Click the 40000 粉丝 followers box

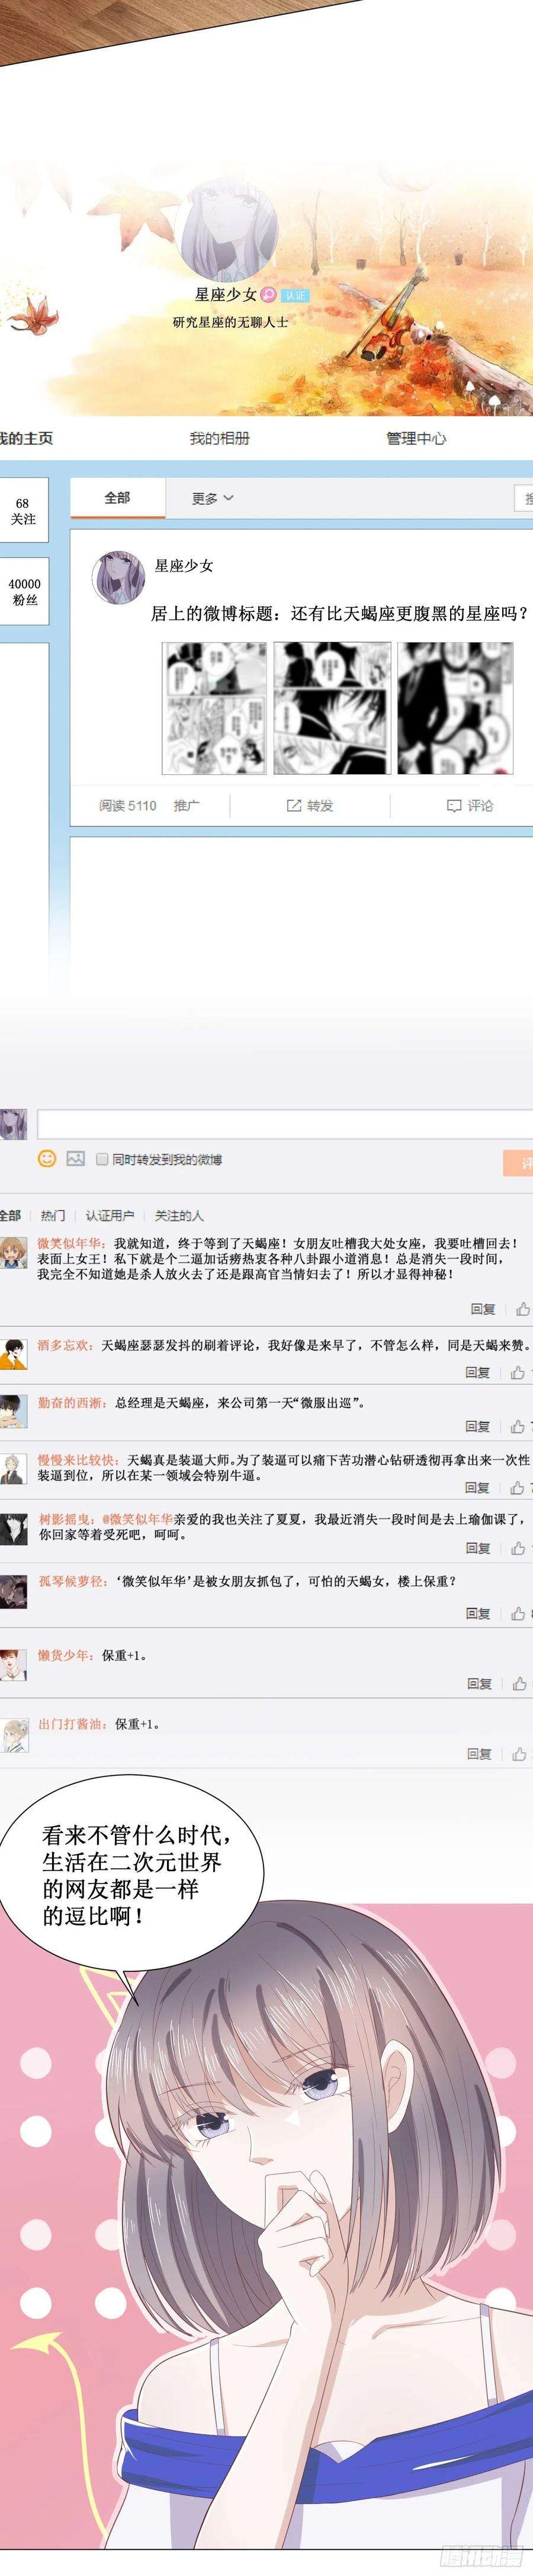pos(24,591)
